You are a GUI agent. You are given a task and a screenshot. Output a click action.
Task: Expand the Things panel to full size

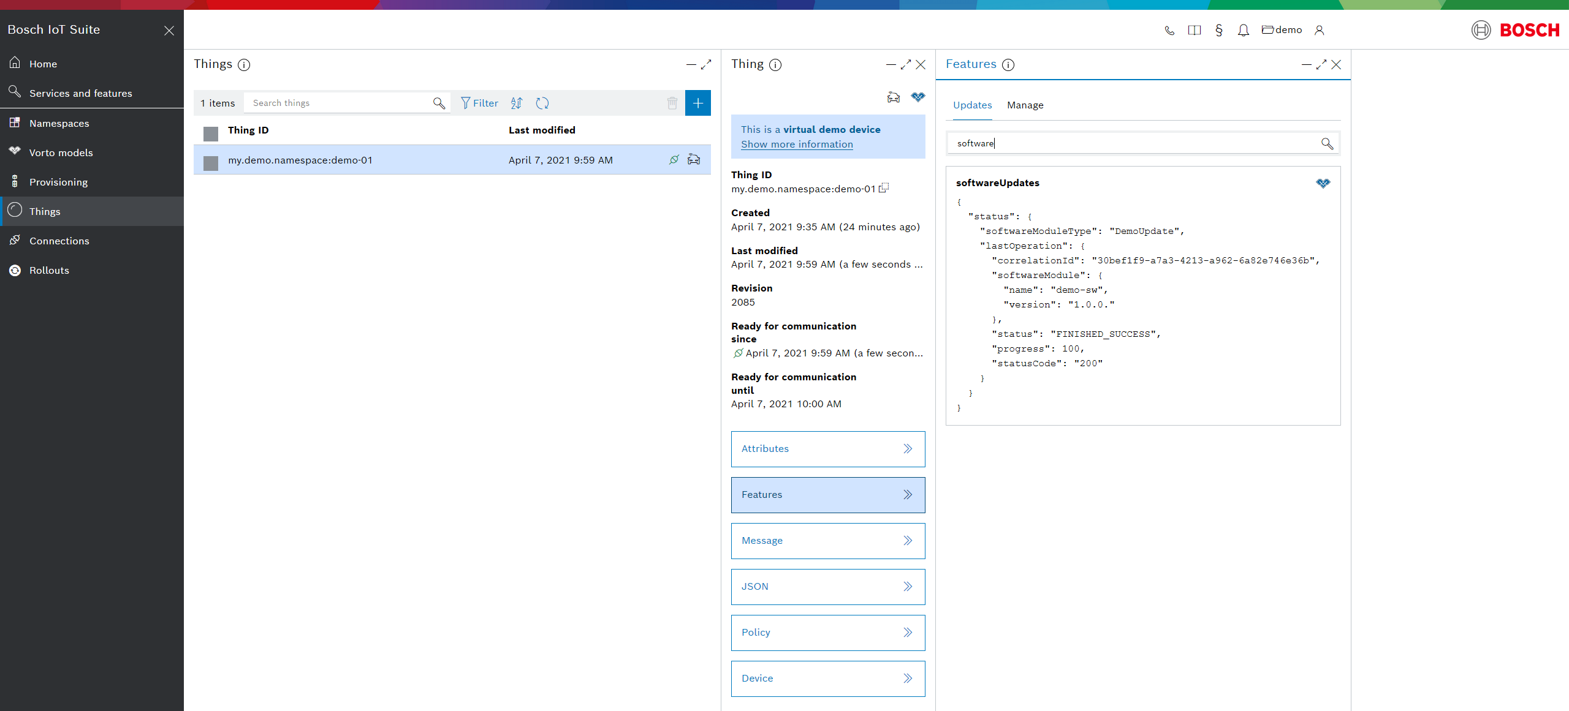706,64
